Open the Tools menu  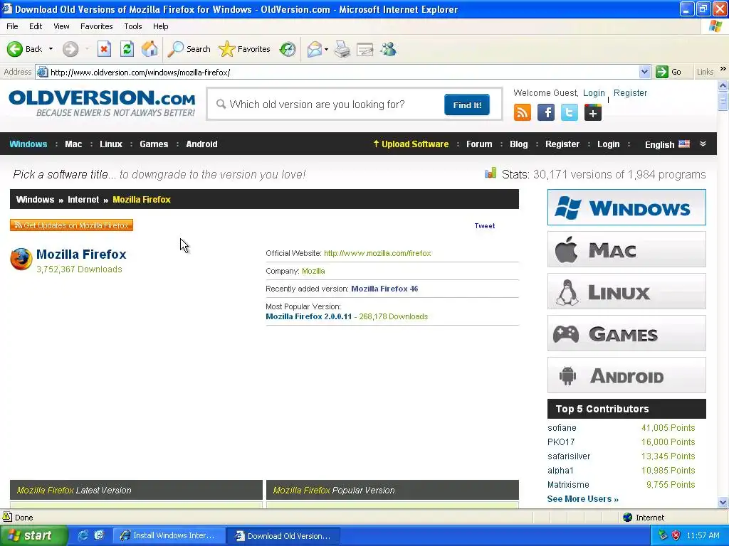click(132, 26)
